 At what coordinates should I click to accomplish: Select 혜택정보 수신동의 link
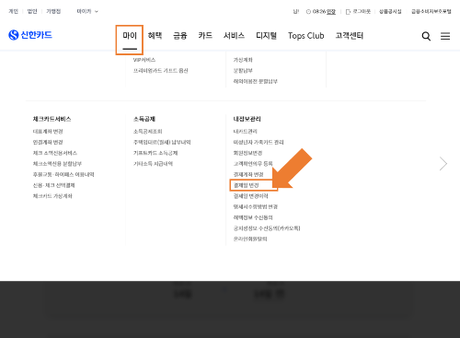click(x=253, y=217)
